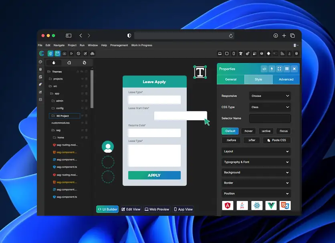Open the Navigate menu
Screen dimensions: 335x243
(x=59, y=45)
